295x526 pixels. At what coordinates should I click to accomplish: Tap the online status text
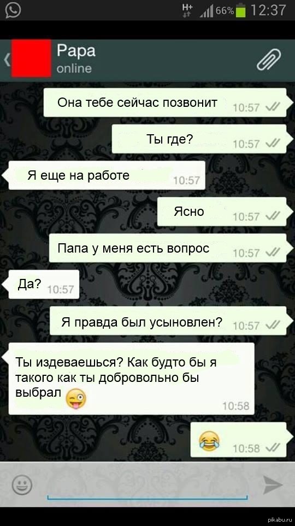[74, 68]
